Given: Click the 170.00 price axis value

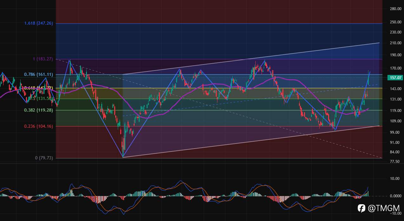Looking at the screenshot, I should [x=395, y=68].
